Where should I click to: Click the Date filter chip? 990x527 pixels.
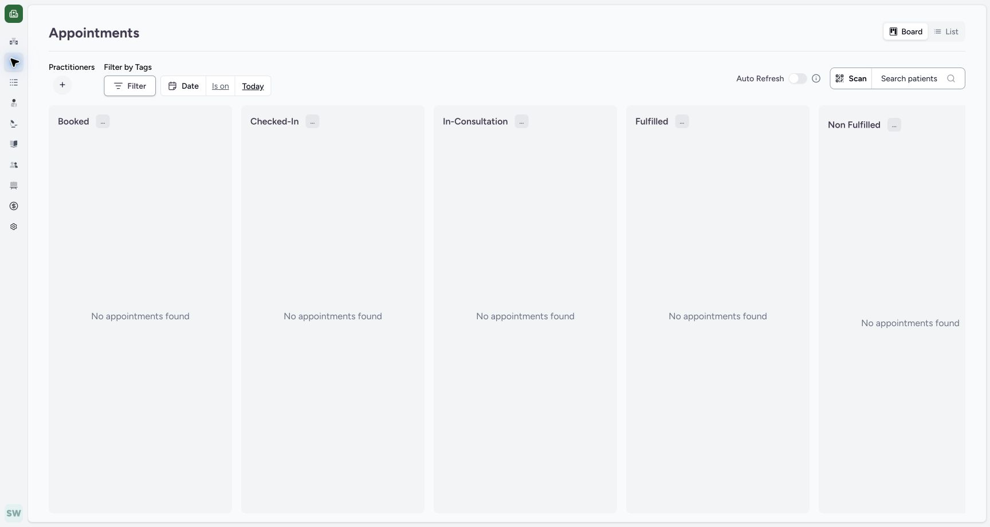(x=183, y=86)
